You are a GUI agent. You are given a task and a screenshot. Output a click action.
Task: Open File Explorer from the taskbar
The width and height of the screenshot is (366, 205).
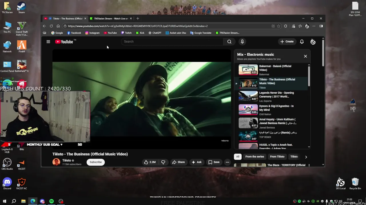(23, 201)
